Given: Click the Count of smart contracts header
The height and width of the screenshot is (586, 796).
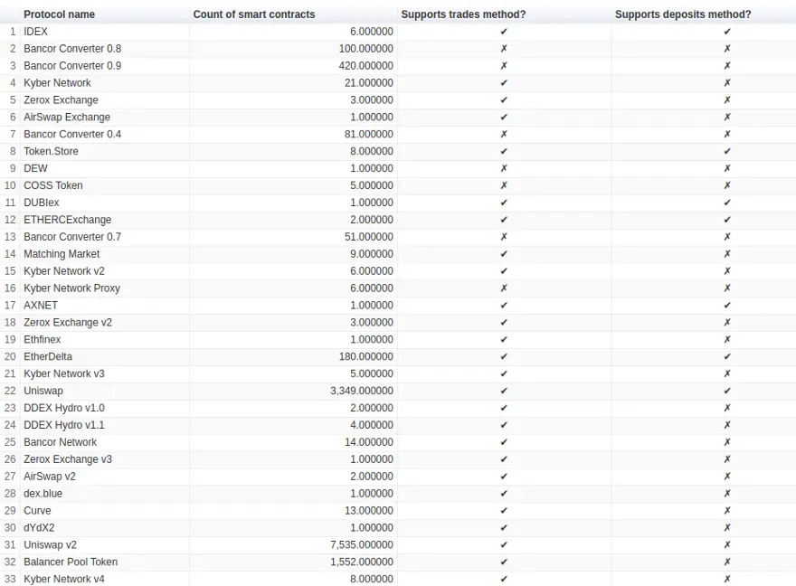Looking at the screenshot, I should click(254, 14).
